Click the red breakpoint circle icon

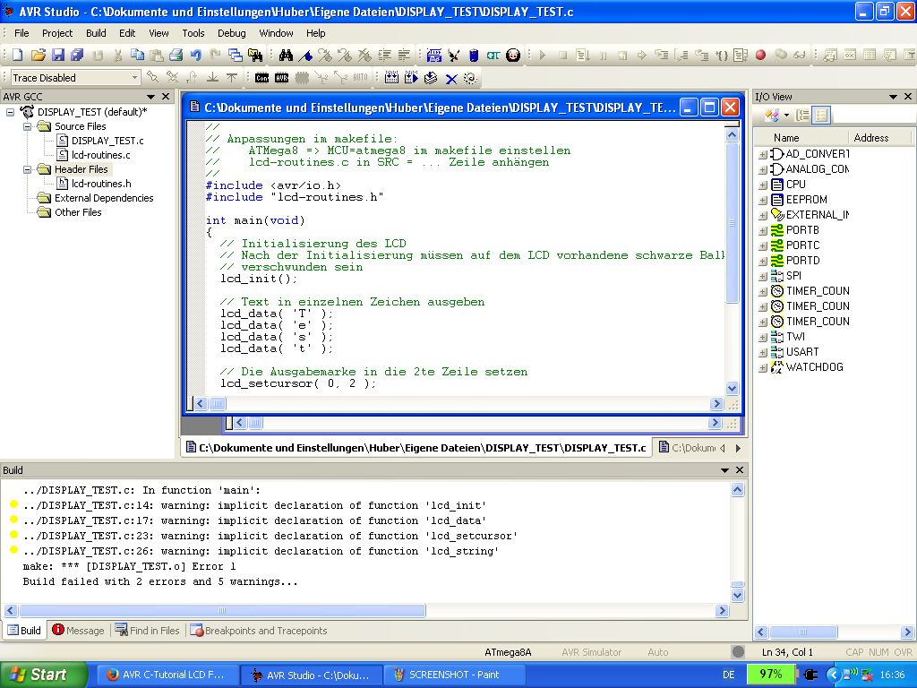tap(760, 56)
